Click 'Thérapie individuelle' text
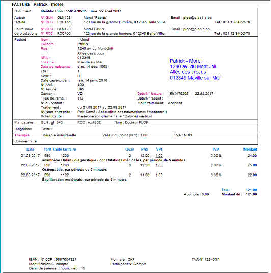This screenshot has height=273, width=271. [x=59, y=135]
